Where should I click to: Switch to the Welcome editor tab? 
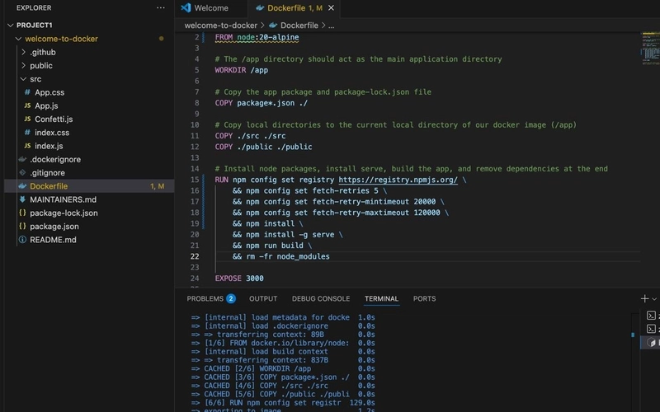point(211,8)
